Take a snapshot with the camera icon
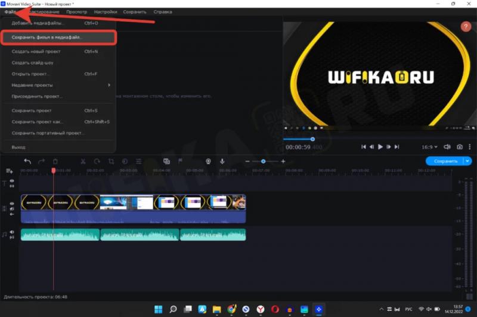Viewport: 477px width, 317px height. 460,147
